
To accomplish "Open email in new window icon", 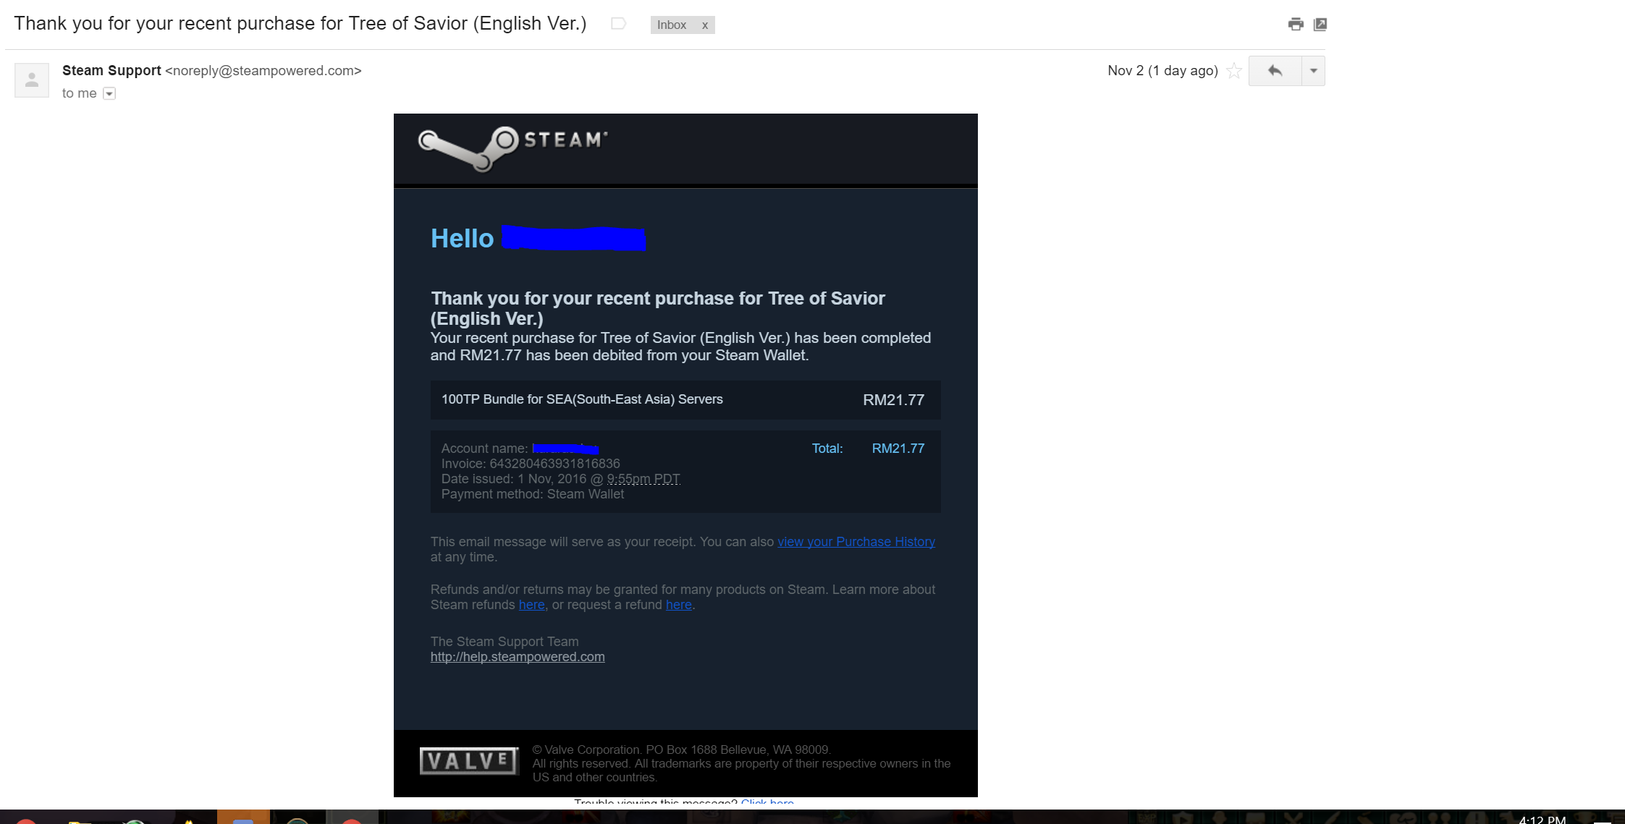I will (x=1320, y=24).
